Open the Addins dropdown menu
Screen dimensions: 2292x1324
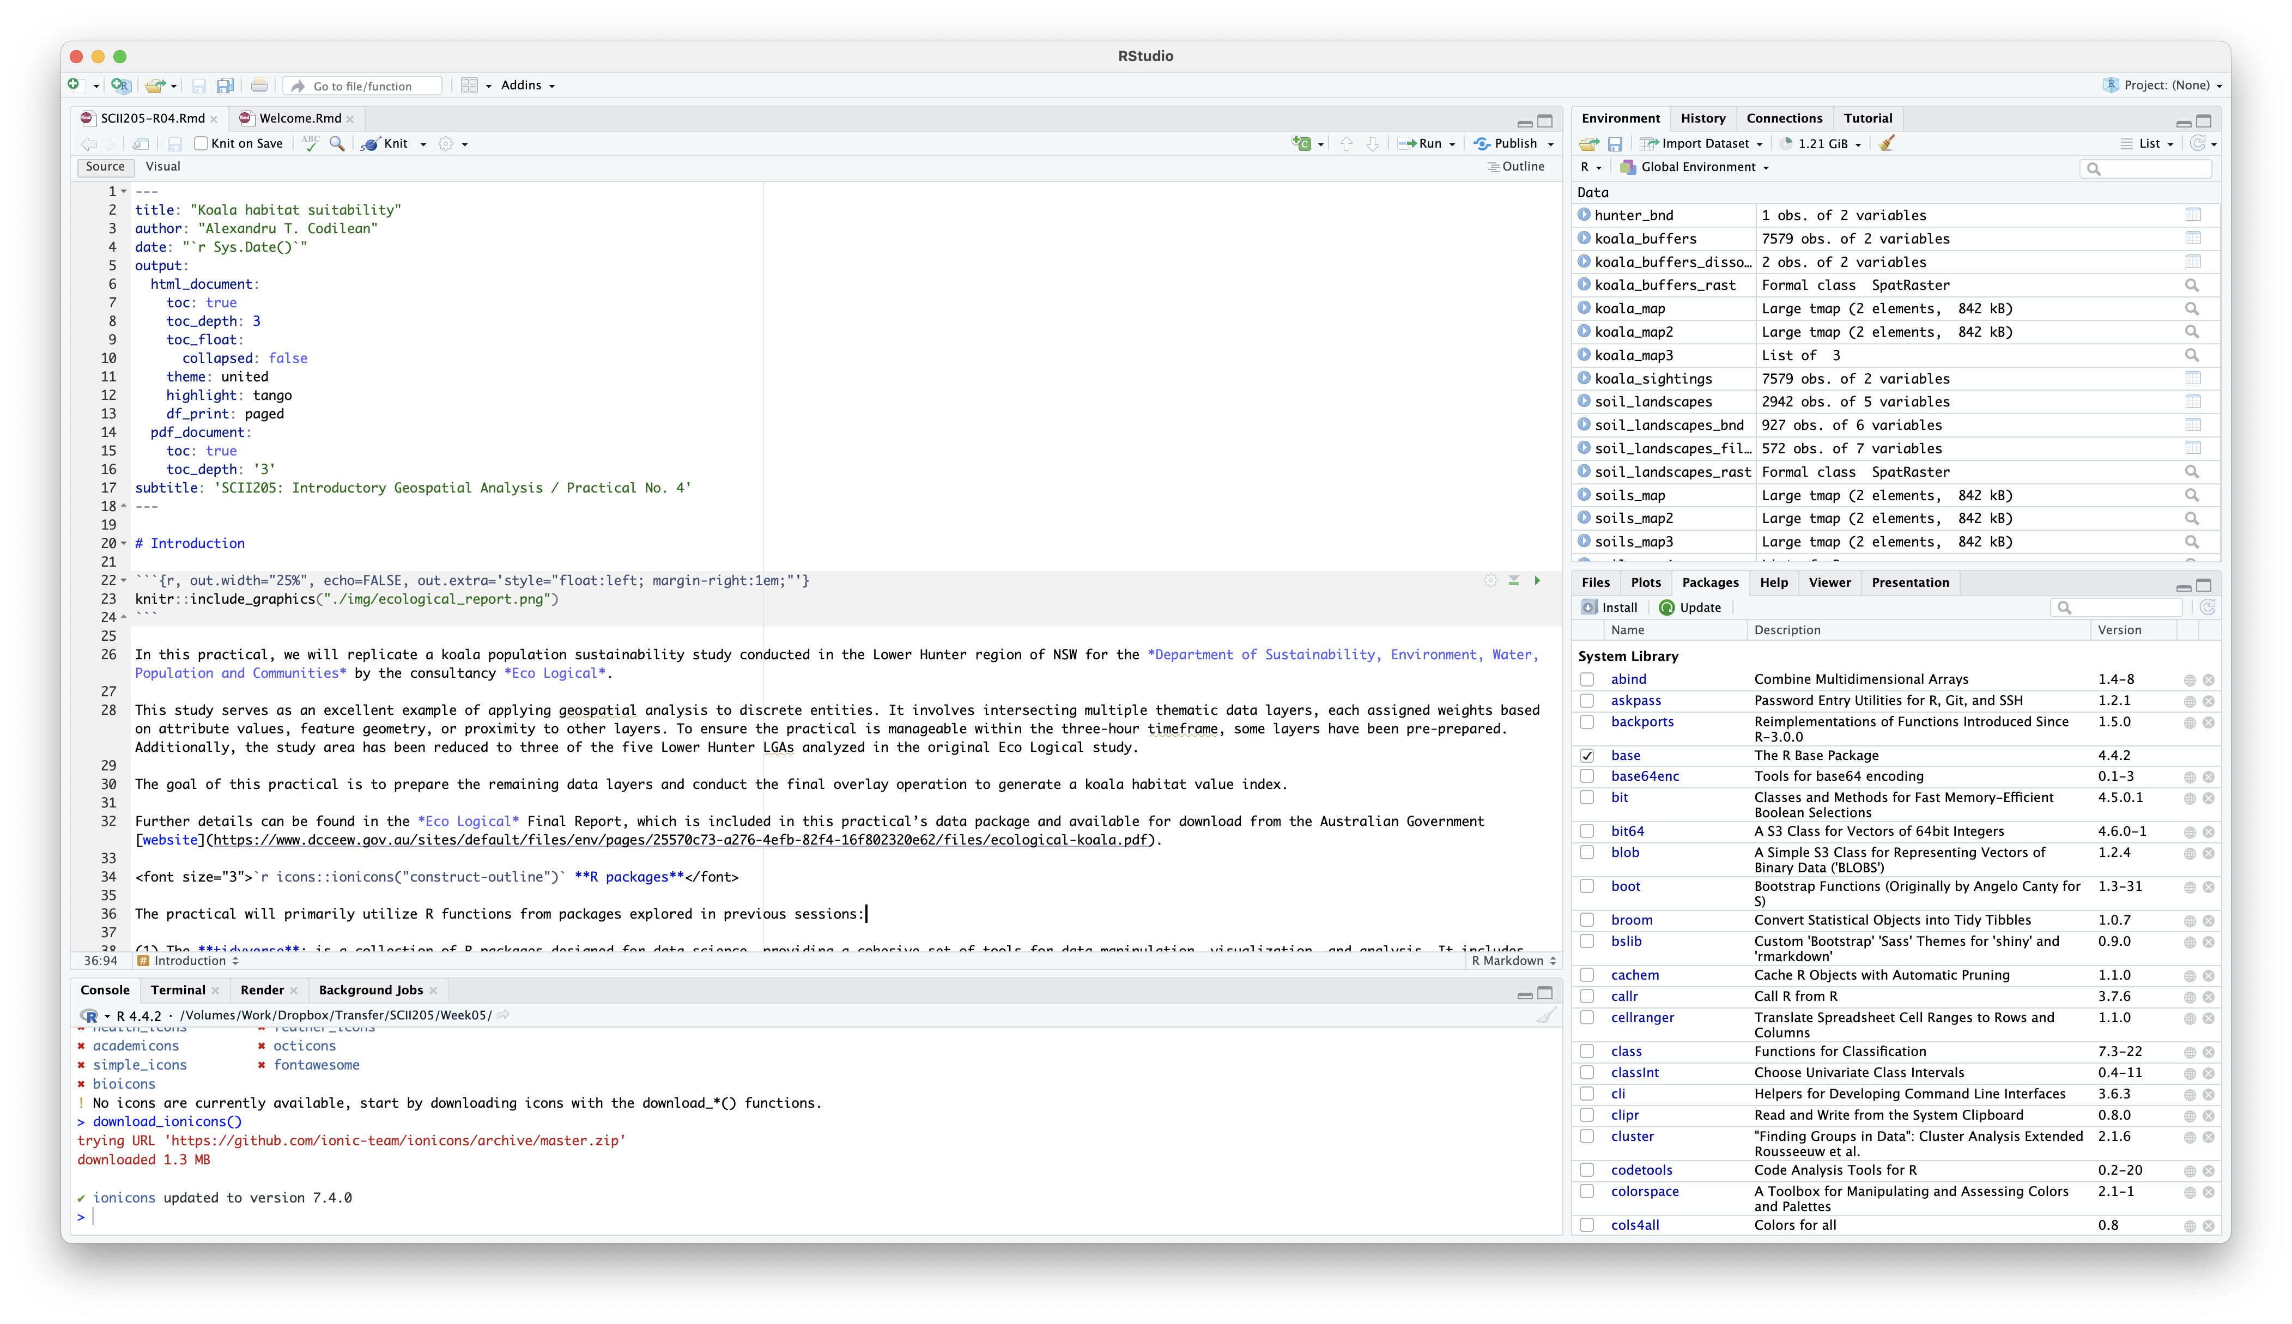coord(527,86)
